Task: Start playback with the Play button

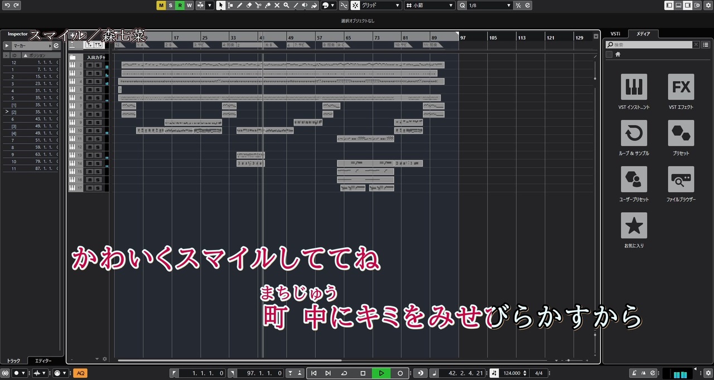Action: pos(382,373)
